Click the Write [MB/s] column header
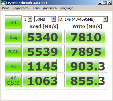113x101 pixels. (87, 26)
